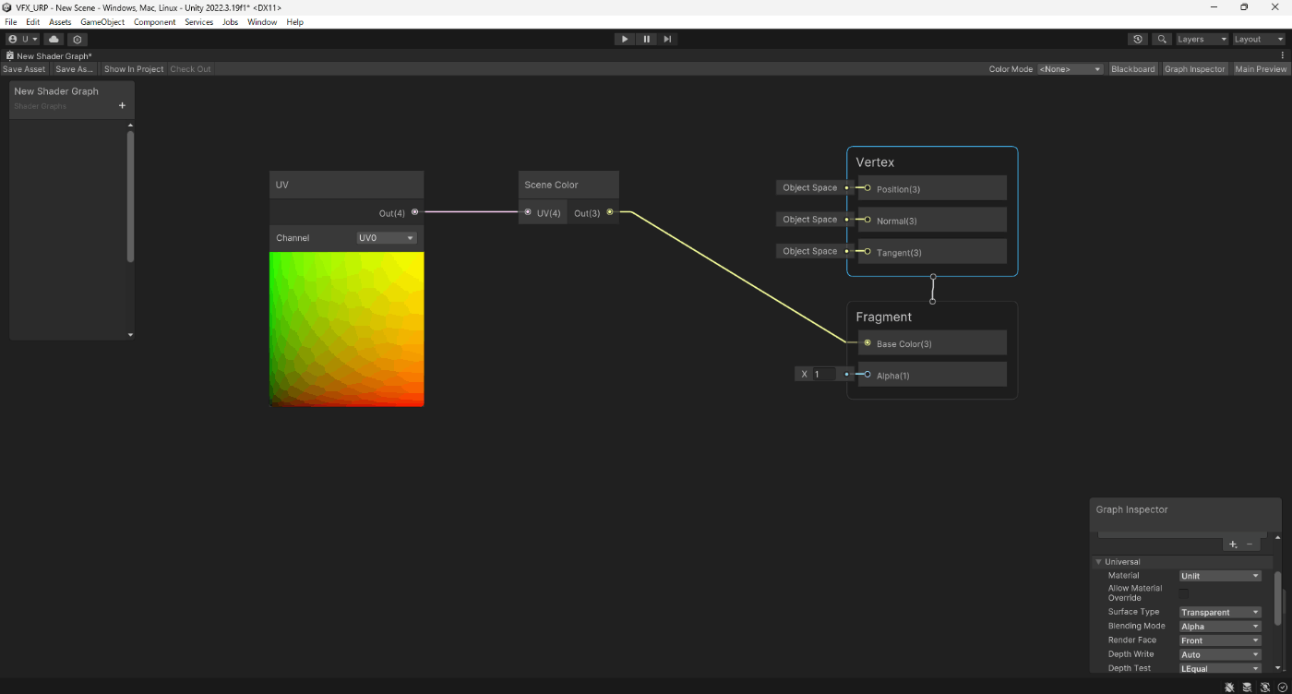Image resolution: width=1292 pixels, height=694 pixels.
Task: Step one frame forward
Action: (x=667, y=40)
